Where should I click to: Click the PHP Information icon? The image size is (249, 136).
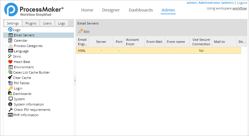(10, 115)
